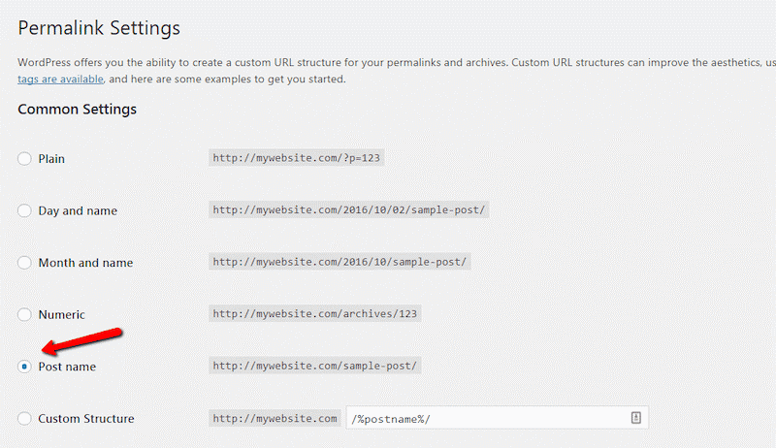This screenshot has height=448, width=776.
Task: Click the 'Custom Structure' label text
Action: pos(86,418)
